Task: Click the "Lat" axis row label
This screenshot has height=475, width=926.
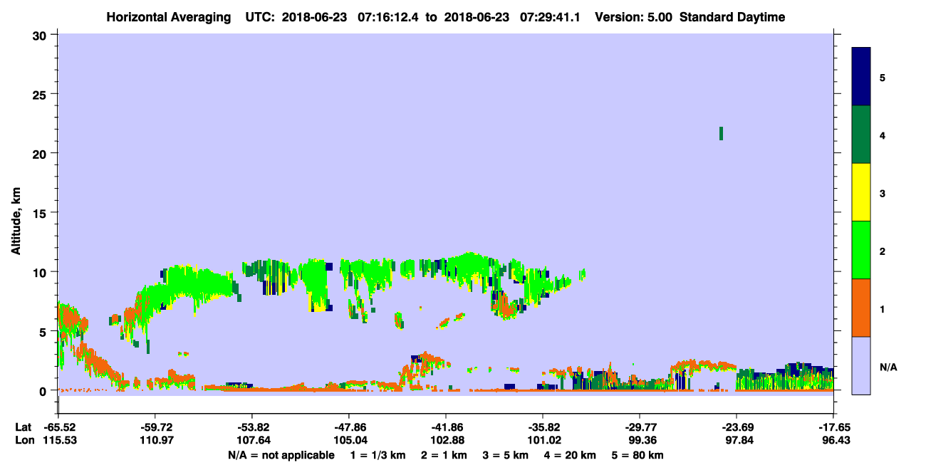Action: pos(24,427)
